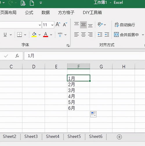Switch to Sheet2 tab
145x146 pixels.
click(10, 136)
